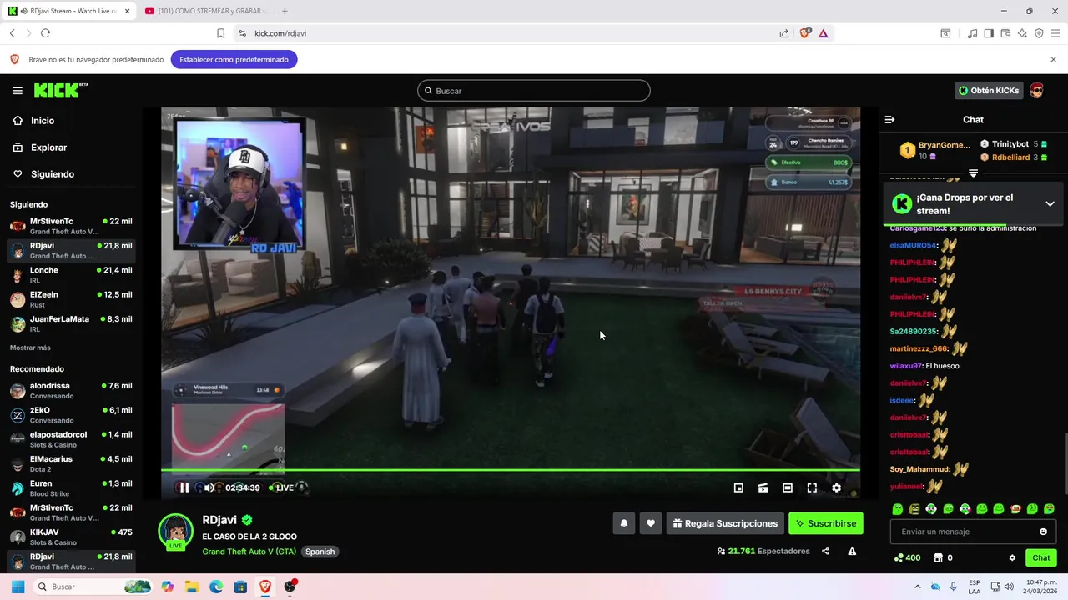Viewport: 1068px width, 600px height.
Task: Click the heart-eyes green emote at the row end
Action: click(x=1049, y=509)
